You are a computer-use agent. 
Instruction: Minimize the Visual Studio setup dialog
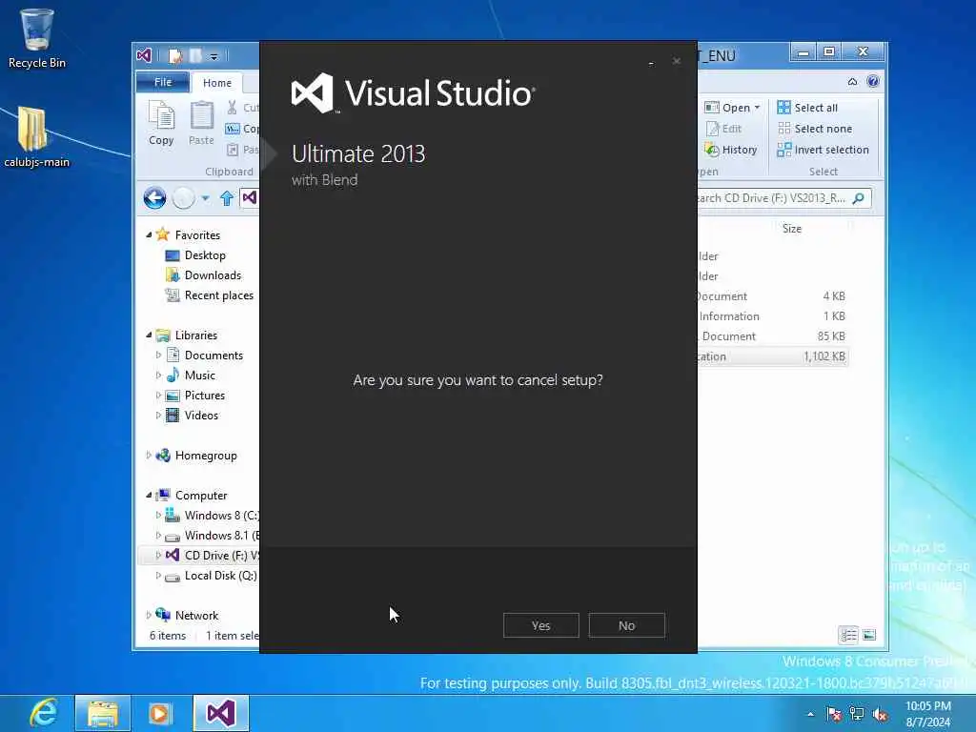tap(651, 62)
